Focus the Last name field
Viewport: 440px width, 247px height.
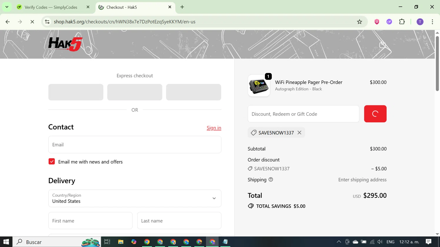(x=179, y=221)
